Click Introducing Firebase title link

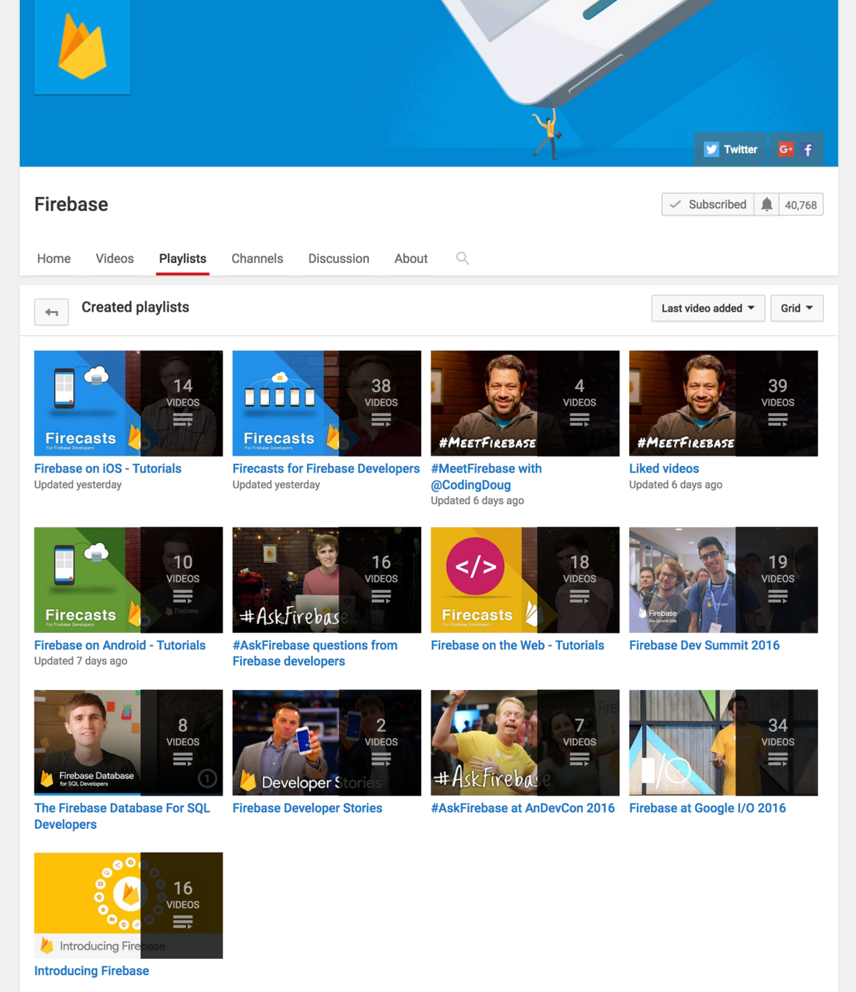pyautogui.click(x=92, y=971)
